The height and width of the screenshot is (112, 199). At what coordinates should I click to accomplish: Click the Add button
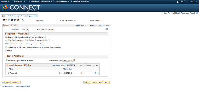[87, 82]
